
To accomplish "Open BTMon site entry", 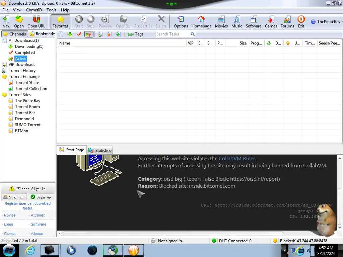I will [21, 131].
